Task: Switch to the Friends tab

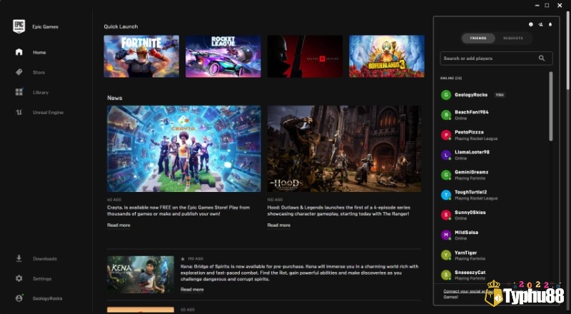Action: coord(478,39)
